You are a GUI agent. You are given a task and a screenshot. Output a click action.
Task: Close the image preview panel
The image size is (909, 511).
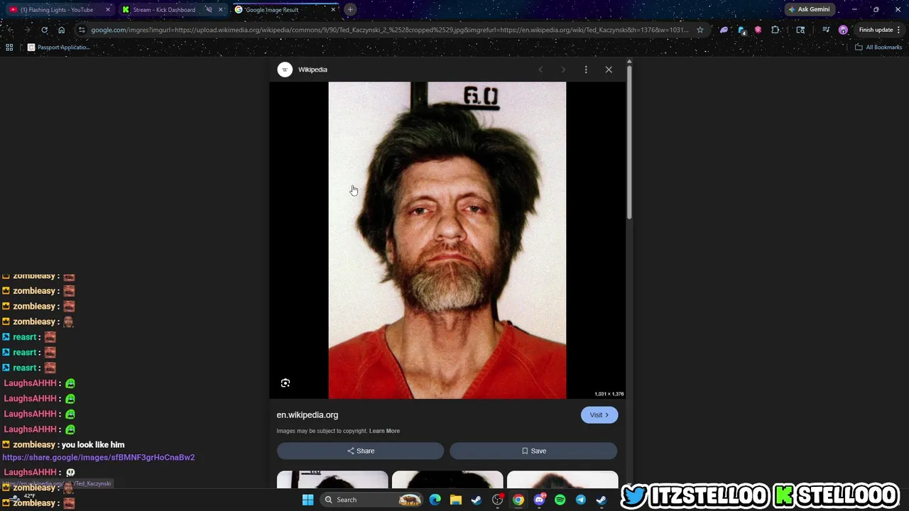[609, 70]
